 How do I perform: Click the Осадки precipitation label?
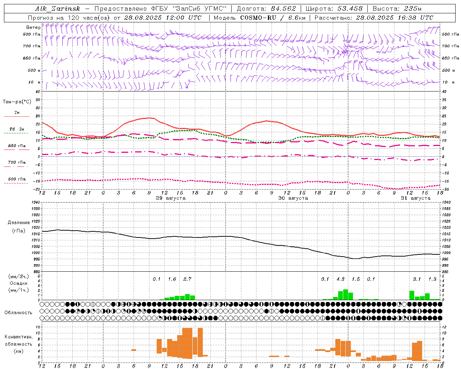19,283
